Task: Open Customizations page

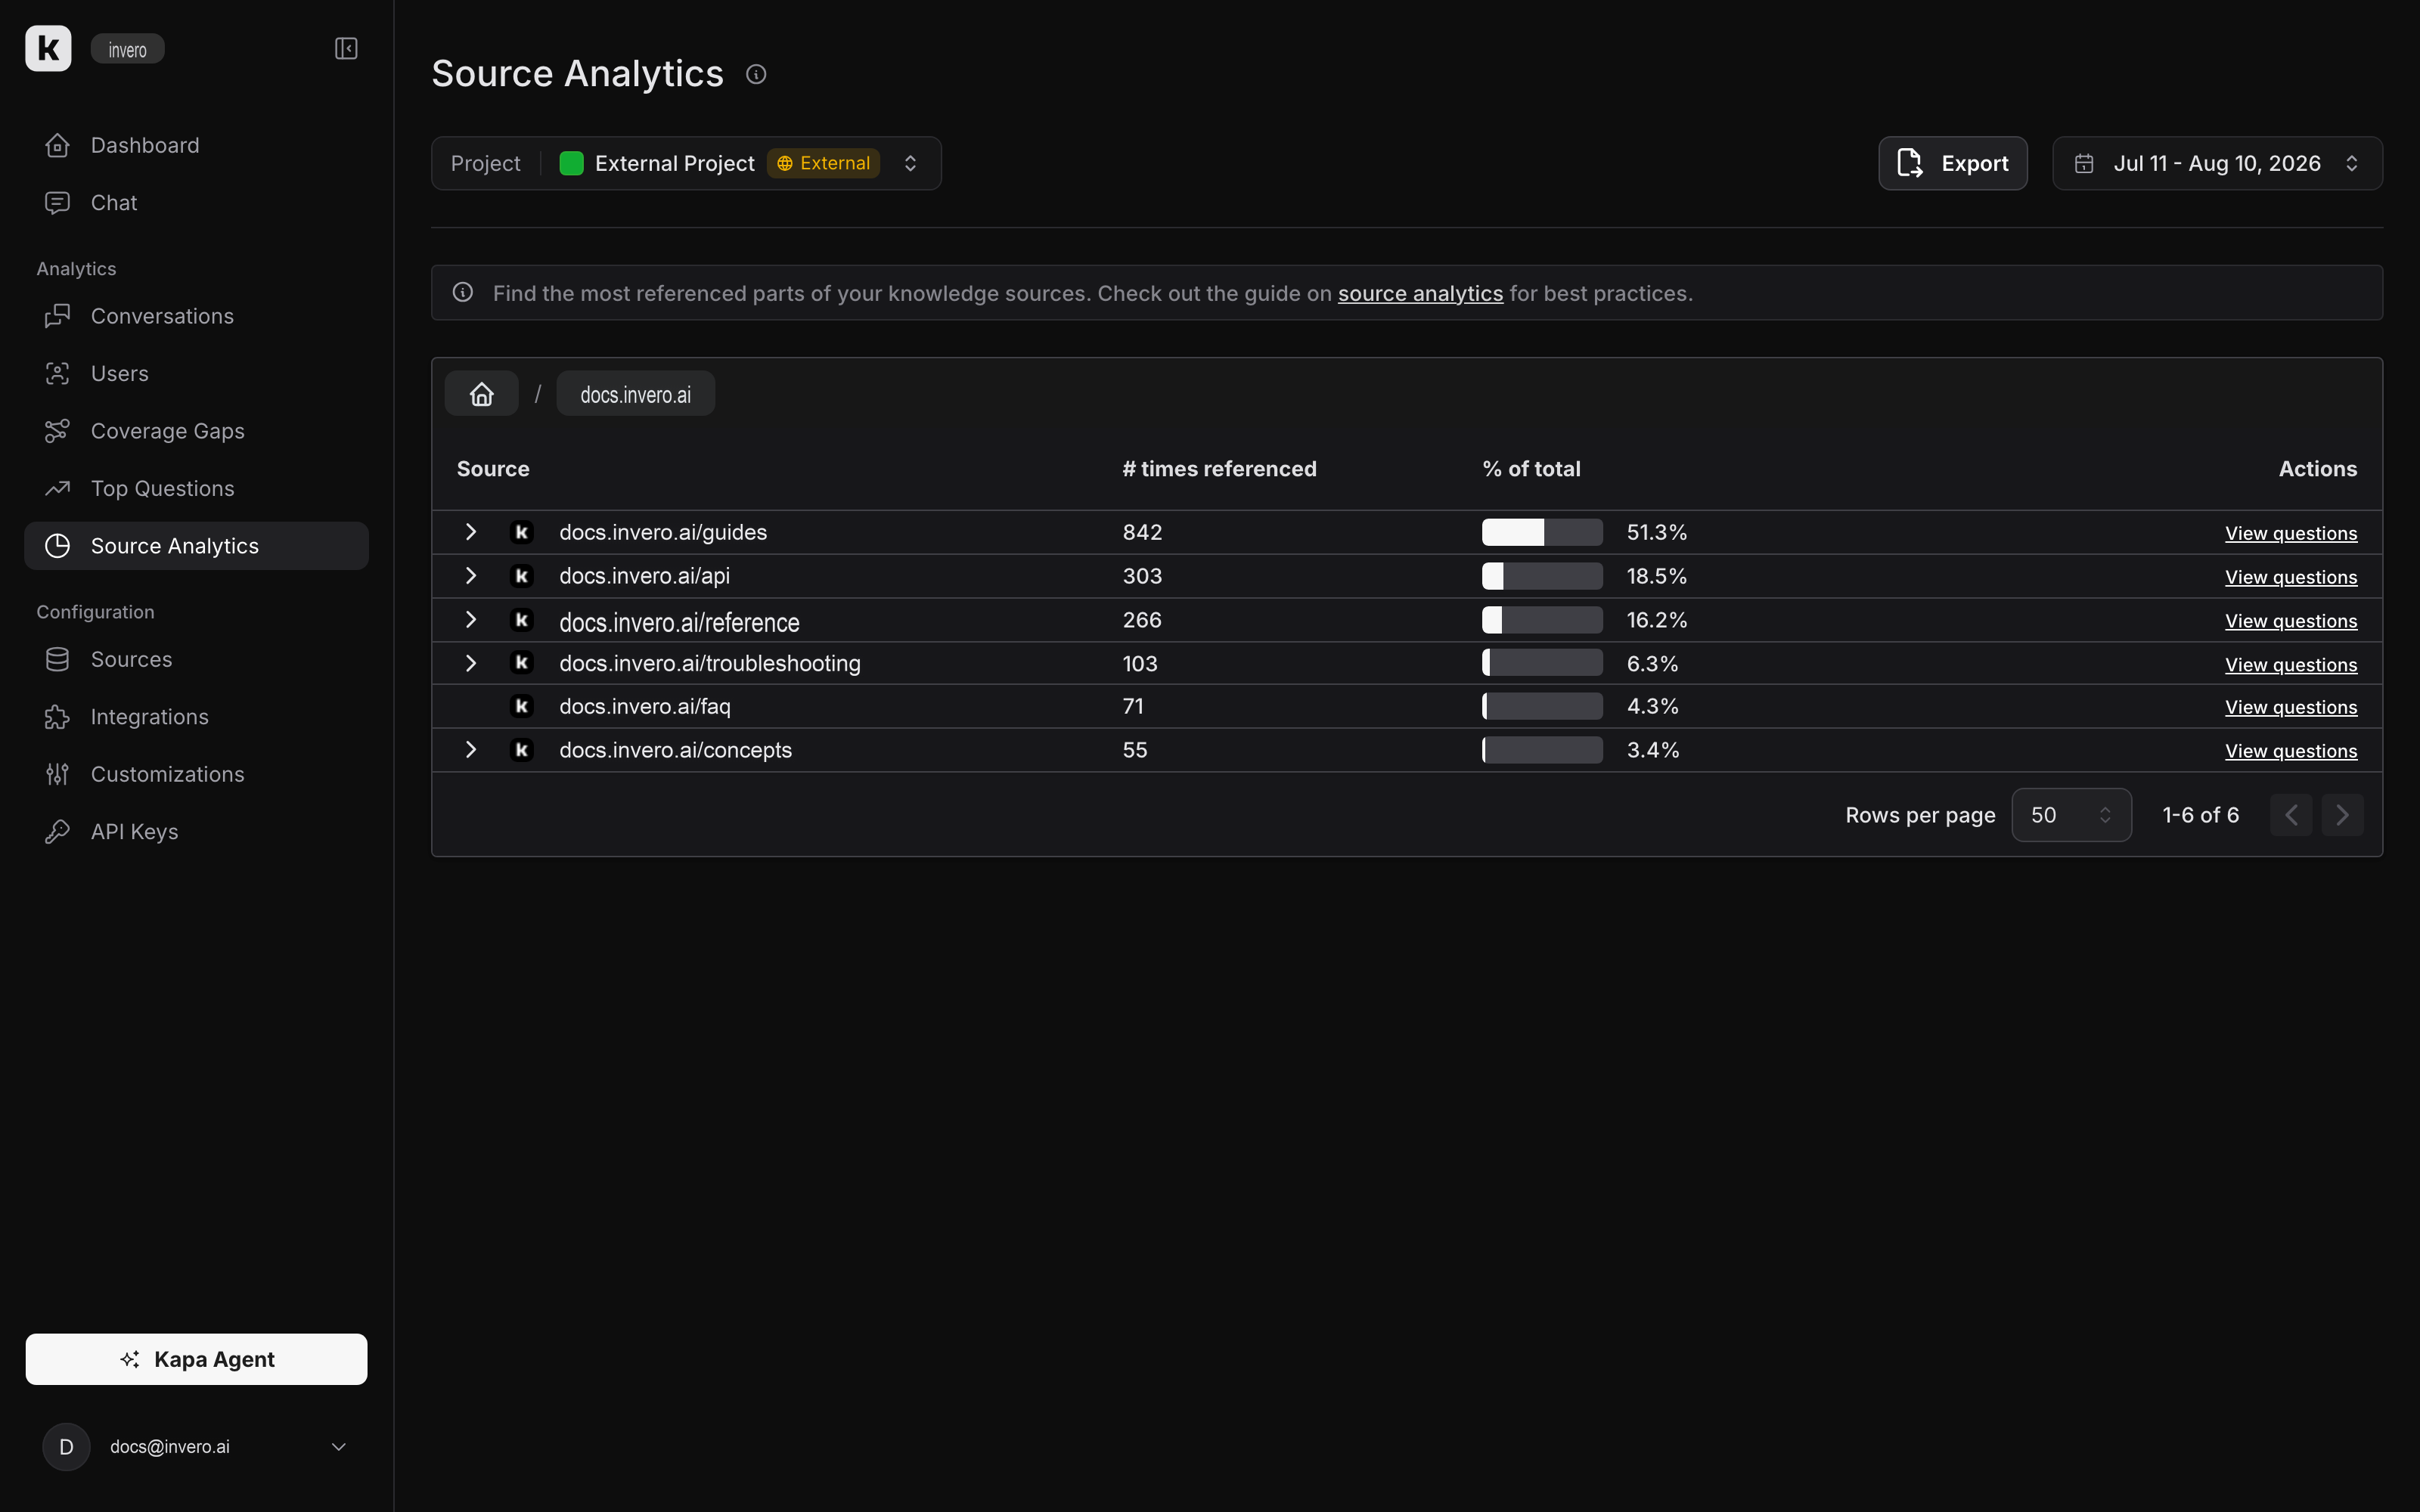Action: pyautogui.click(x=196, y=774)
